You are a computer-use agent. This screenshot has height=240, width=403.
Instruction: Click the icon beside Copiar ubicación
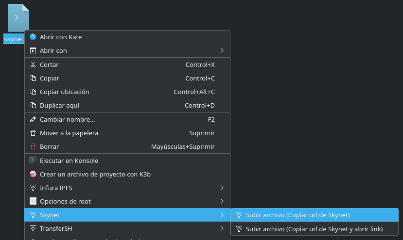click(33, 92)
